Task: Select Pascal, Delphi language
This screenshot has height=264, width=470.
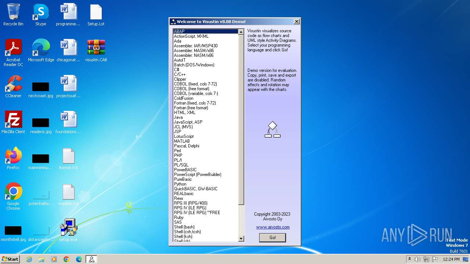Action: pos(206,146)
